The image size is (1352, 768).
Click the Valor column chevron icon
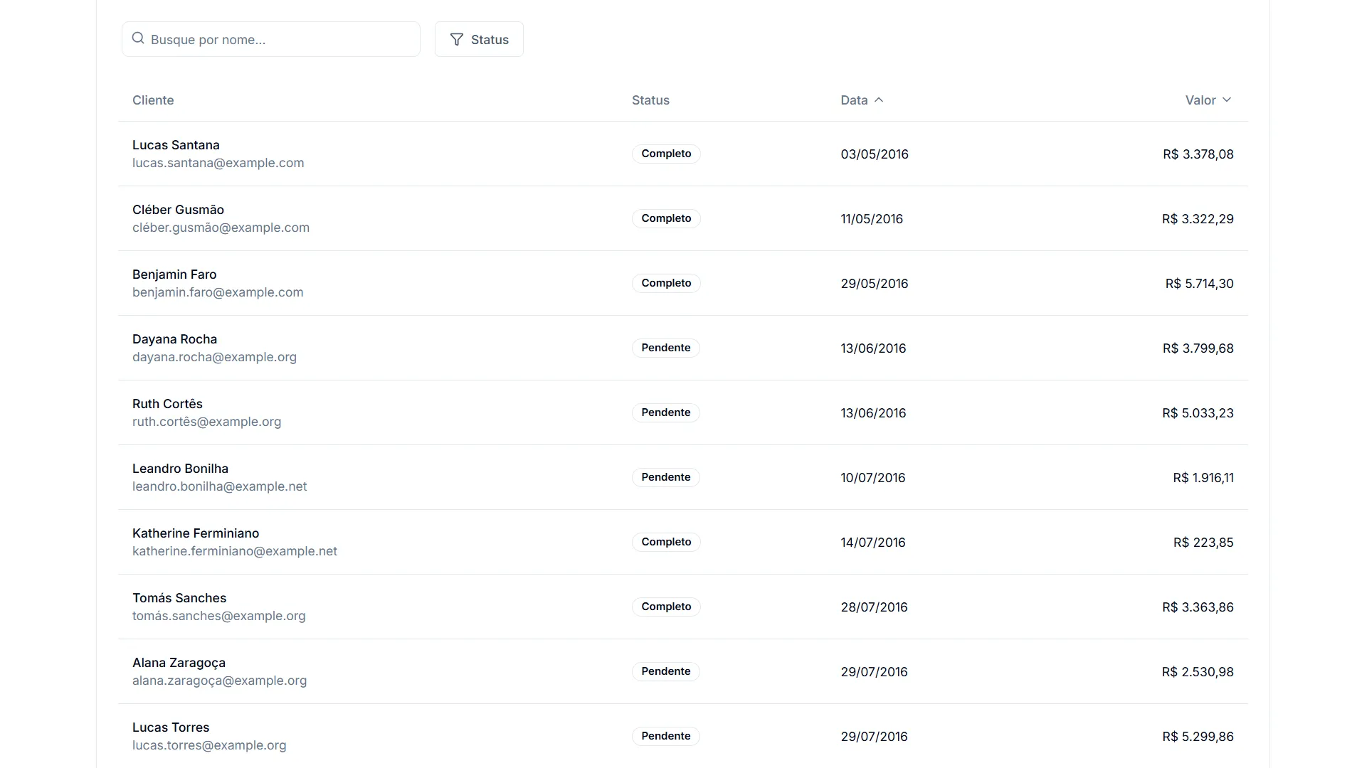(x=1227, y=100)
